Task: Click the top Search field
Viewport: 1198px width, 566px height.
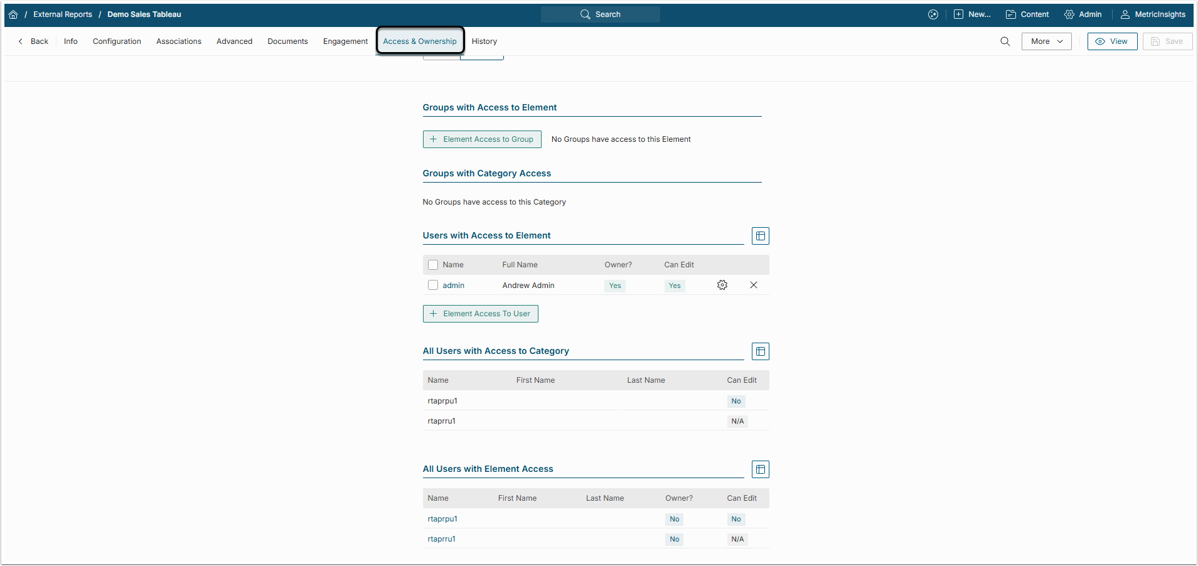Action: coord(601,14)
